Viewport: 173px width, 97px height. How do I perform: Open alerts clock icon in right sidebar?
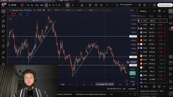click(x=171, y=17)
